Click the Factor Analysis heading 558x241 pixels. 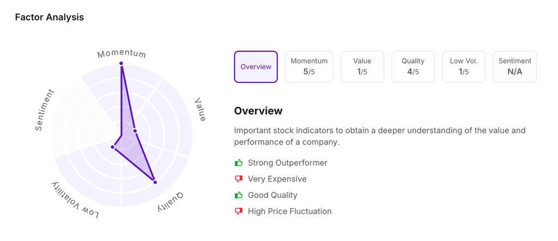50,17
